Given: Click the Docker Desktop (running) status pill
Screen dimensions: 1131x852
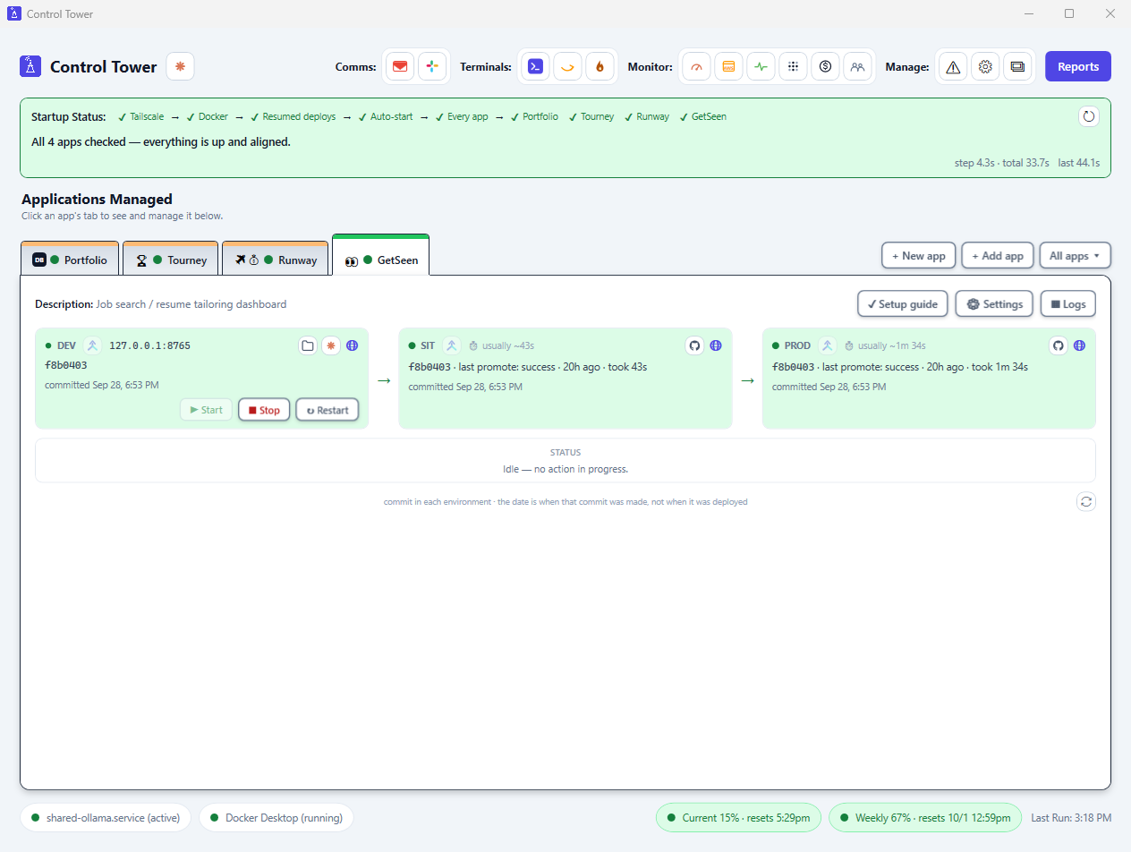Looking at the screenshot, I should pyautogui.click(x=276, y=817).
